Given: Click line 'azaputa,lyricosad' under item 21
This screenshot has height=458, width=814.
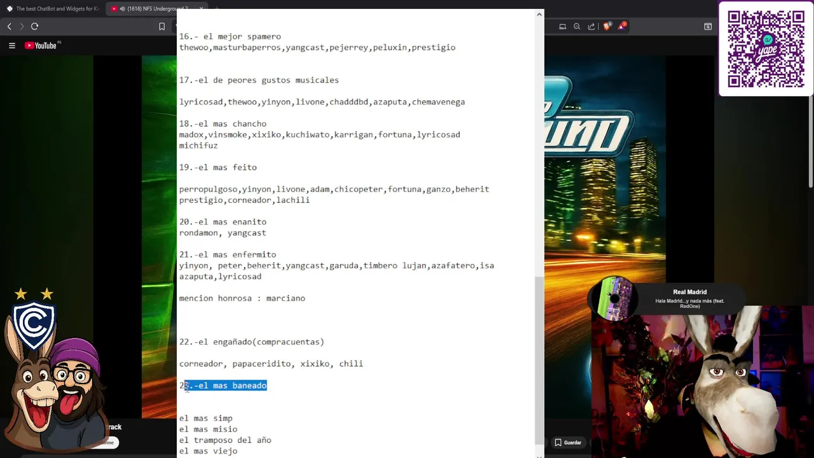Looking at the screenshot, I should (x=220, y=277).
